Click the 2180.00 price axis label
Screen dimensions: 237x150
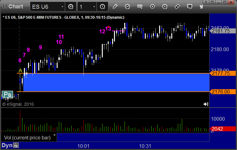tap(220, 49)
